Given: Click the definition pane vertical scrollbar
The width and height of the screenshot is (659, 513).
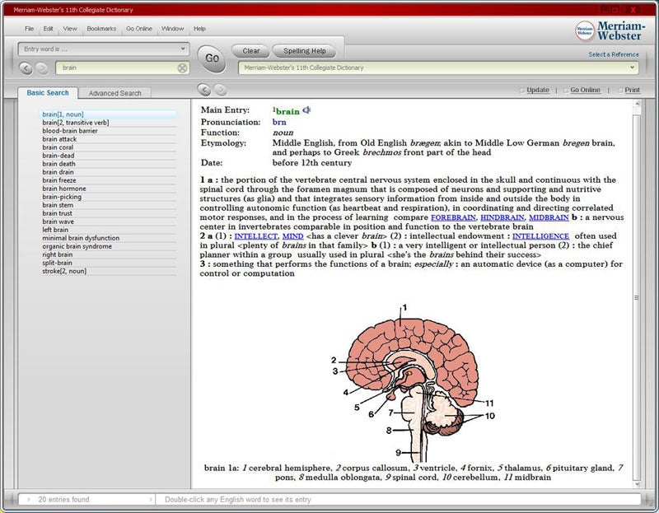Looking at the screenshot, I should point(636,296).
